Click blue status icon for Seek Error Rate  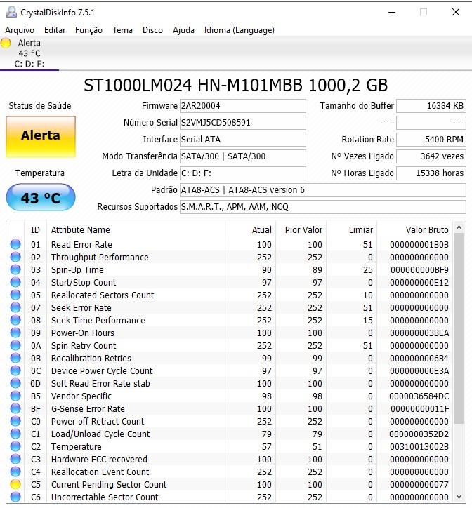coord(15,308)
